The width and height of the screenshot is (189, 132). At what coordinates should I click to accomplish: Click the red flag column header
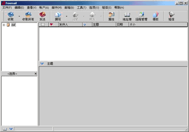point(54,25)
